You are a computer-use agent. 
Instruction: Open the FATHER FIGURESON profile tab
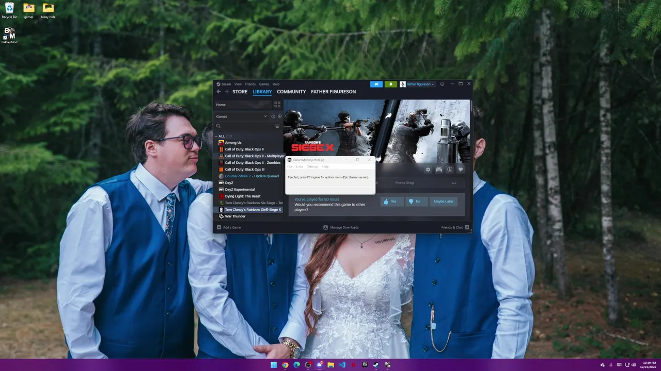[x=333, y=92]
